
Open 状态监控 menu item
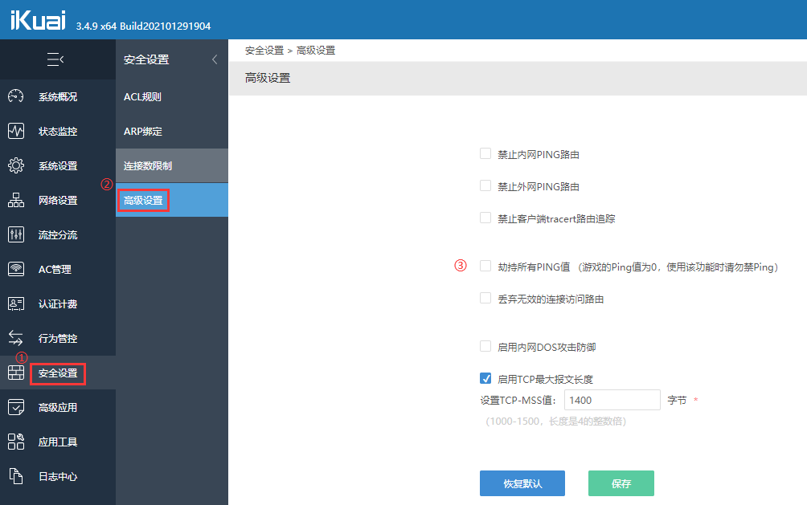[x=58, y=131]
